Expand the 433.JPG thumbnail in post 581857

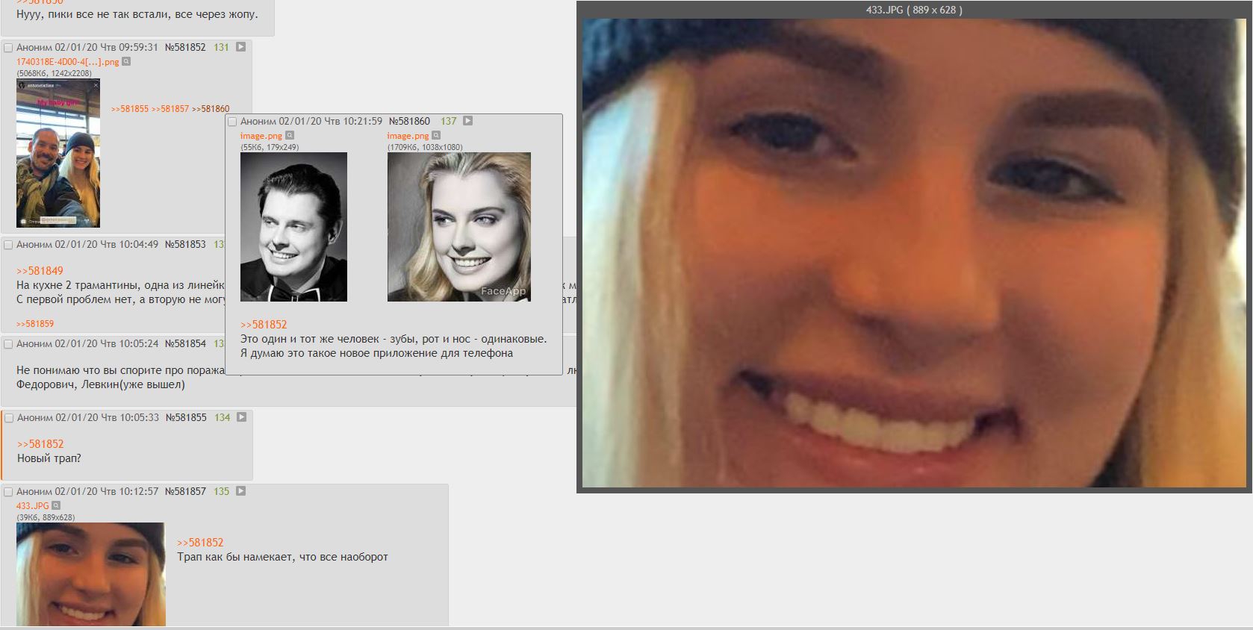[91, 574]
